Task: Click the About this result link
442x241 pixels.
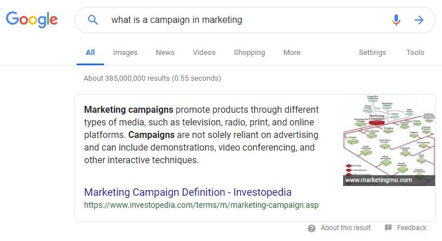Action: coord(345,228)
